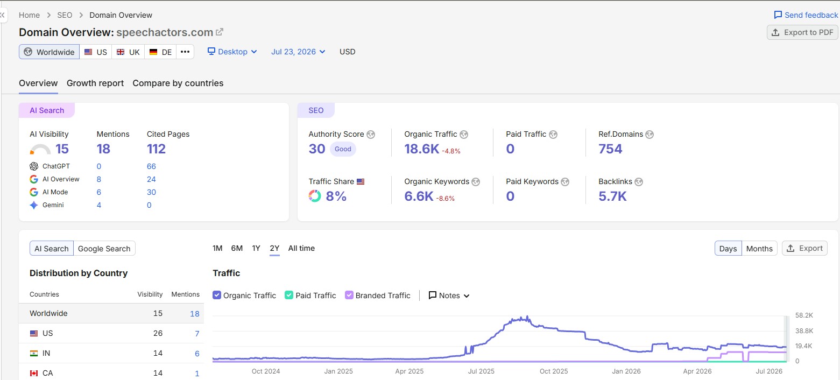
Task: Open speechactors.com external link icon
Action: coord(220,32)
